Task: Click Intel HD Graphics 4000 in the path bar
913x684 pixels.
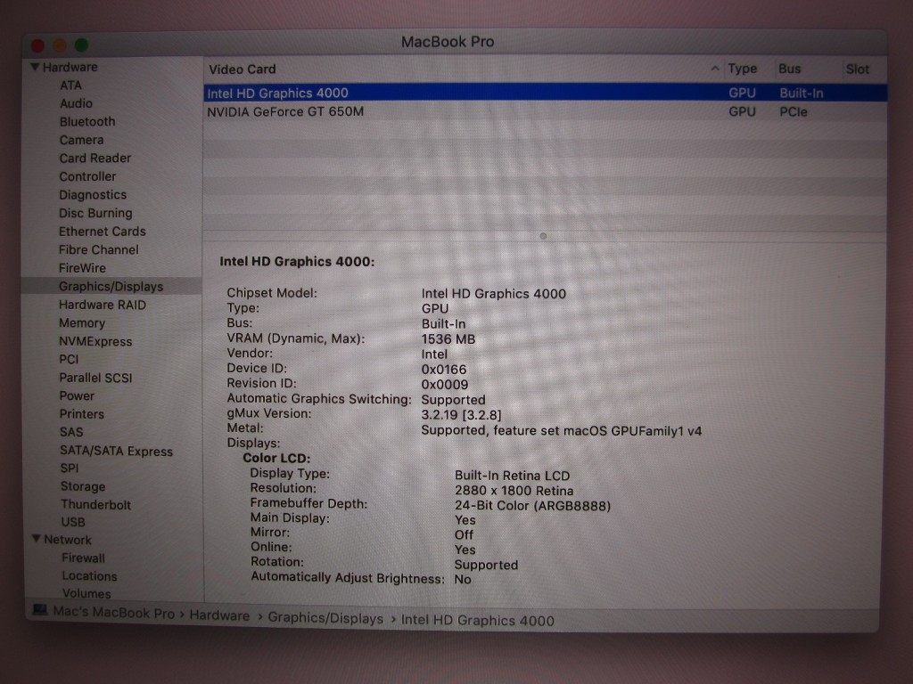Action: click(x=478, y=621)
